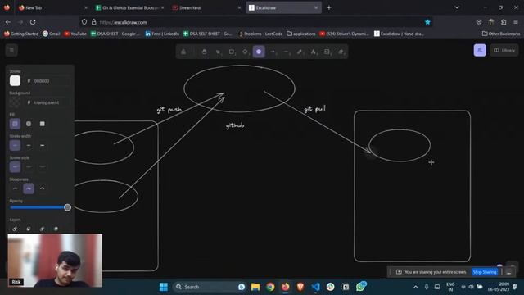Open the Other Bookmarks folder
The height and width of the screenshot is (295, 524).
501,34
